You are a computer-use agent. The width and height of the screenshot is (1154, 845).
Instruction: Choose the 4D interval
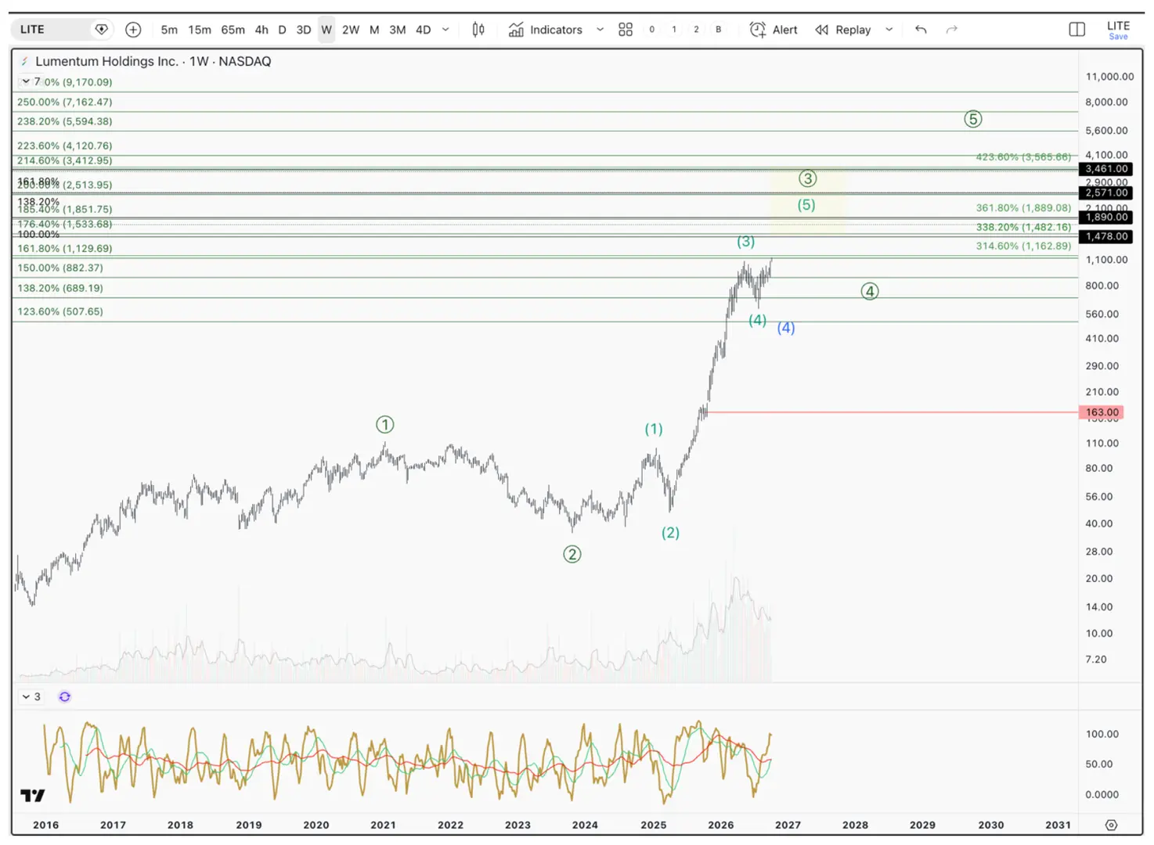click(x=423, y=30)
